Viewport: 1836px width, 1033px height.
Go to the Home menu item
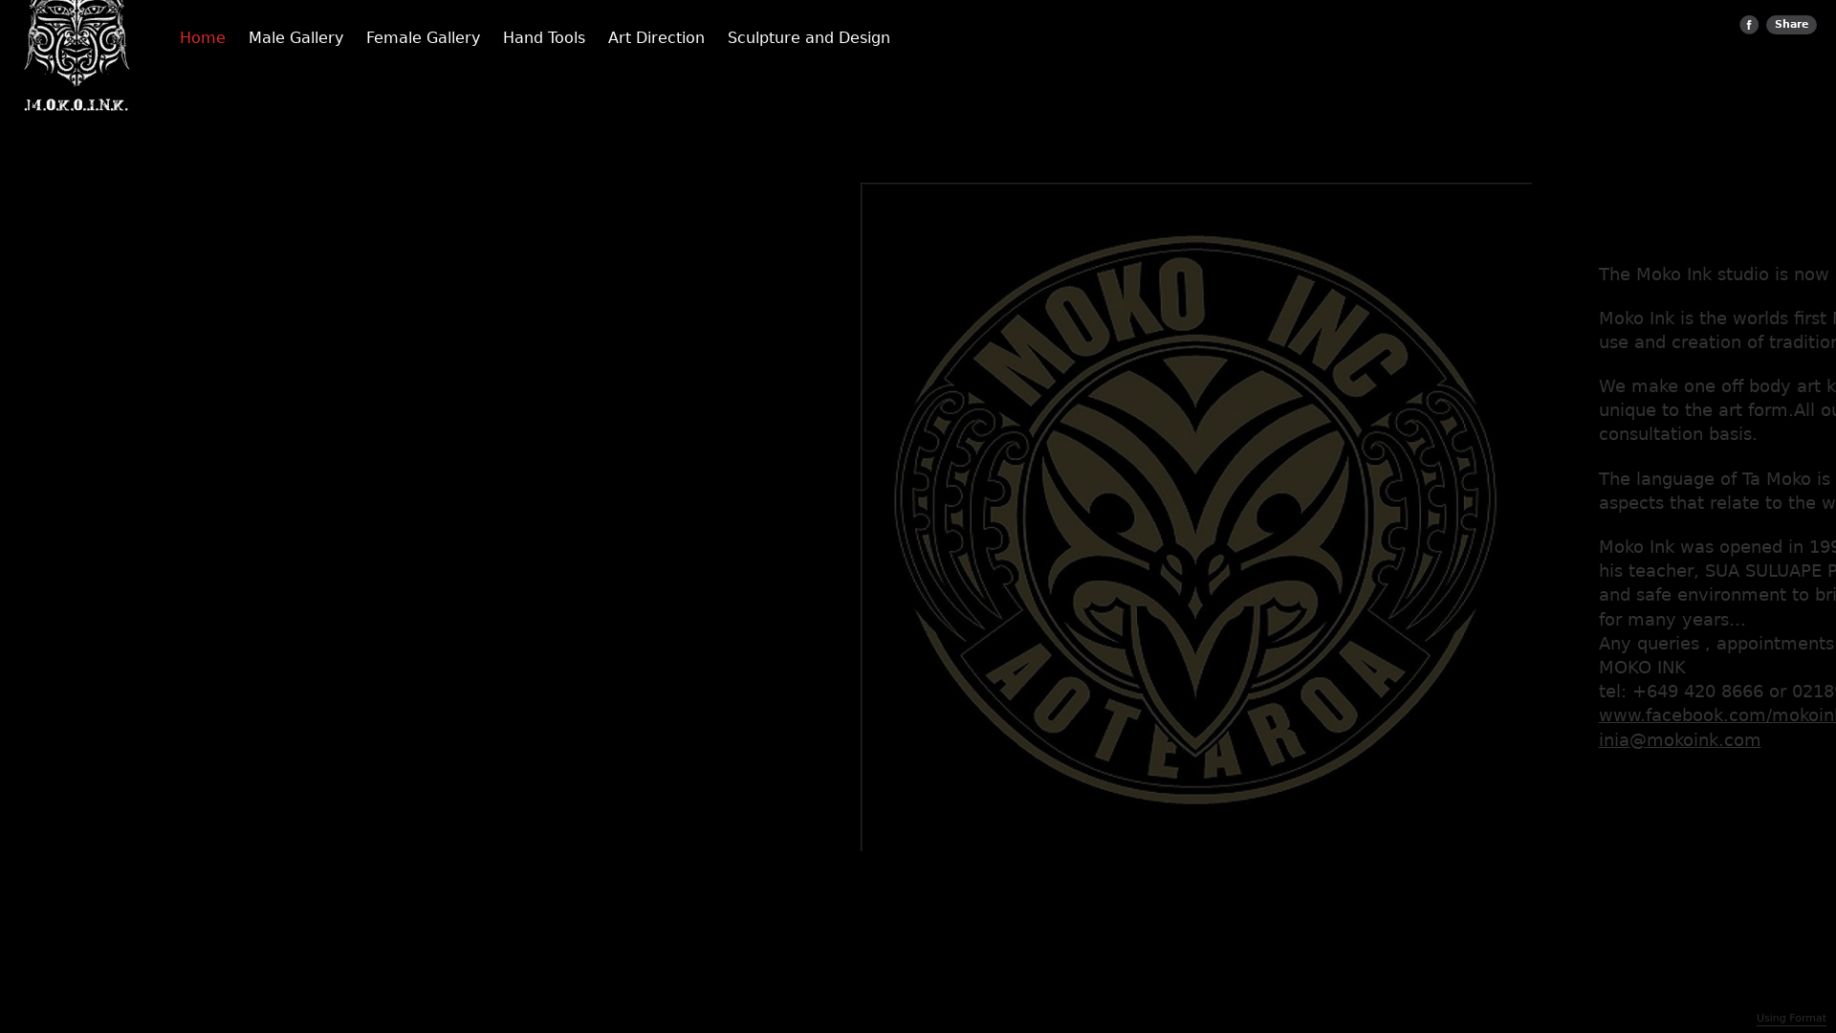pos(203,38)
